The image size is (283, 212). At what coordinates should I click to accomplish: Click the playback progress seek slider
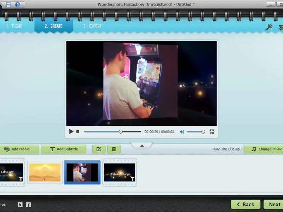click(x=112, y=131)
